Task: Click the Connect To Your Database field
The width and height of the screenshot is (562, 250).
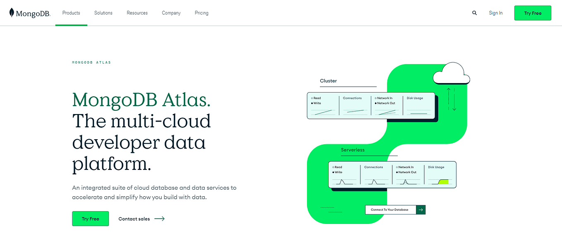Action: coord(389,210)
